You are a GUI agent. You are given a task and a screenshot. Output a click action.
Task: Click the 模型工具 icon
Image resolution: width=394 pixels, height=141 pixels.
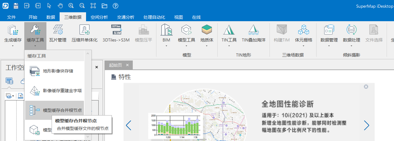(187, 30)
